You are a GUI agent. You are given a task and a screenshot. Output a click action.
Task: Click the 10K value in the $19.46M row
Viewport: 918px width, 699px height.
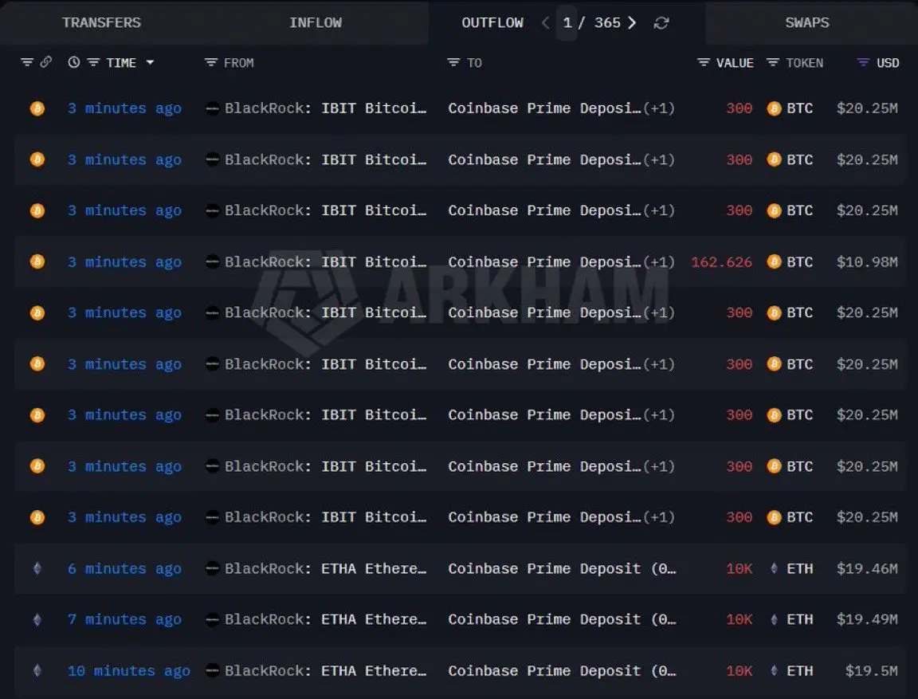click(739, 568)
